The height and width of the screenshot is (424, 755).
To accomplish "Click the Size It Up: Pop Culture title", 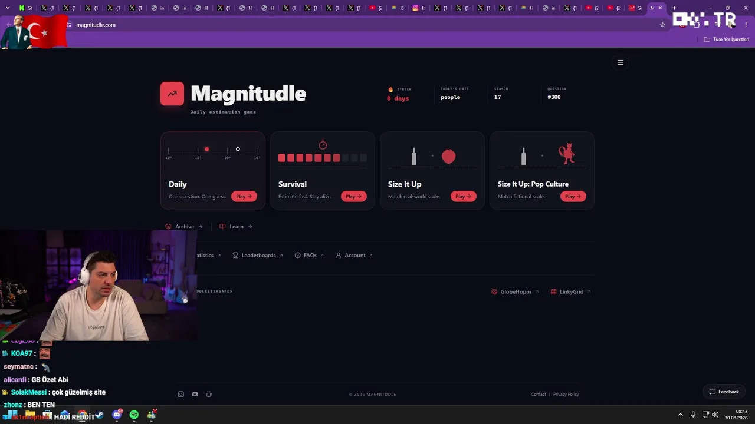I will (533, 184).
